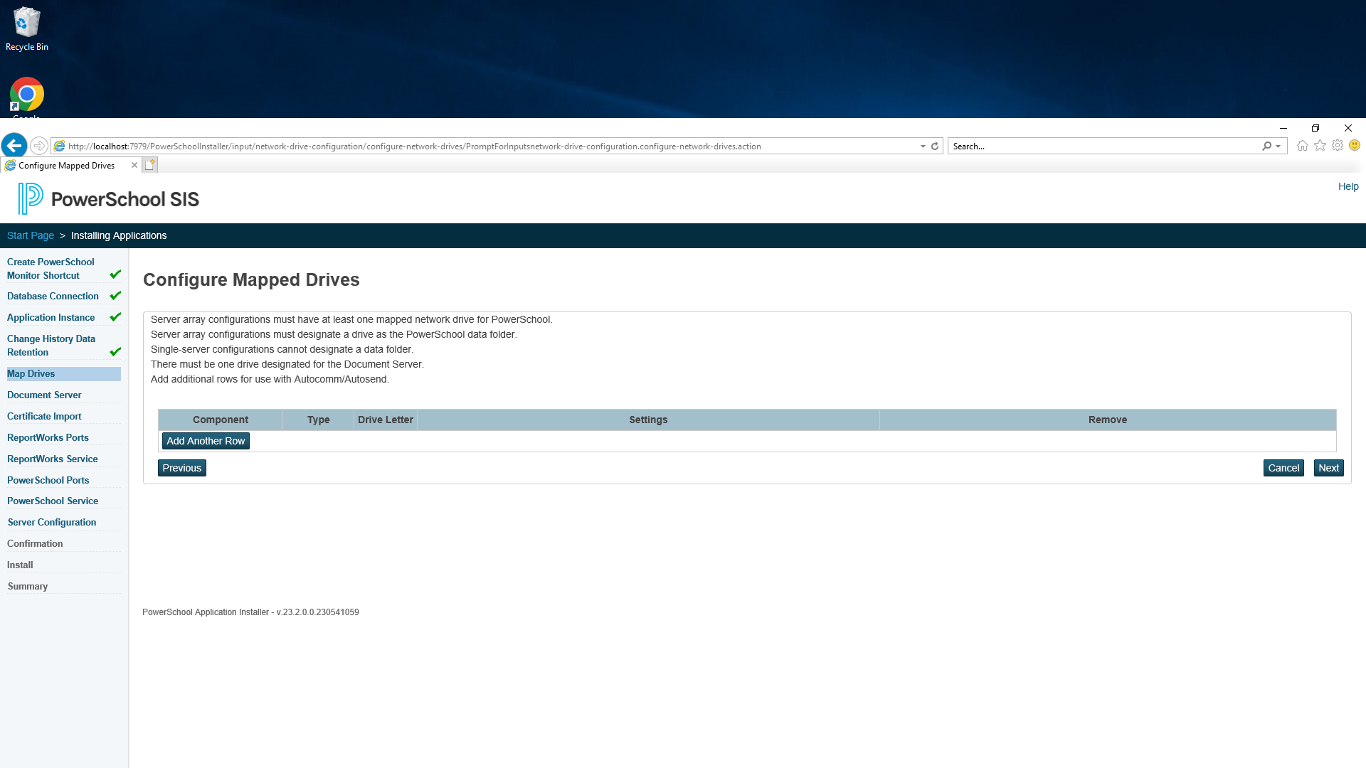
Task: Click the smiley feedback icon
Action: pos(1355,145)
